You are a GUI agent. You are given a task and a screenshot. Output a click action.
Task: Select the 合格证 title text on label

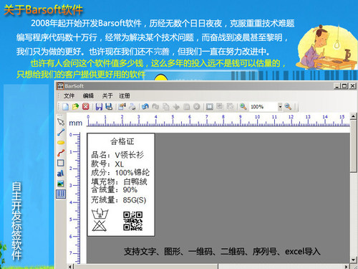click(x=122, y=141)
